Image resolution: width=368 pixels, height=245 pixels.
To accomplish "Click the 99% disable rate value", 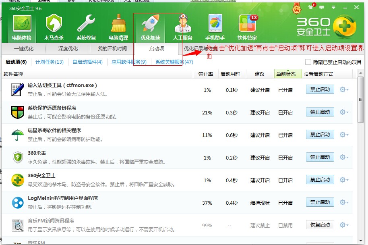I will click(x=207, y=225).
